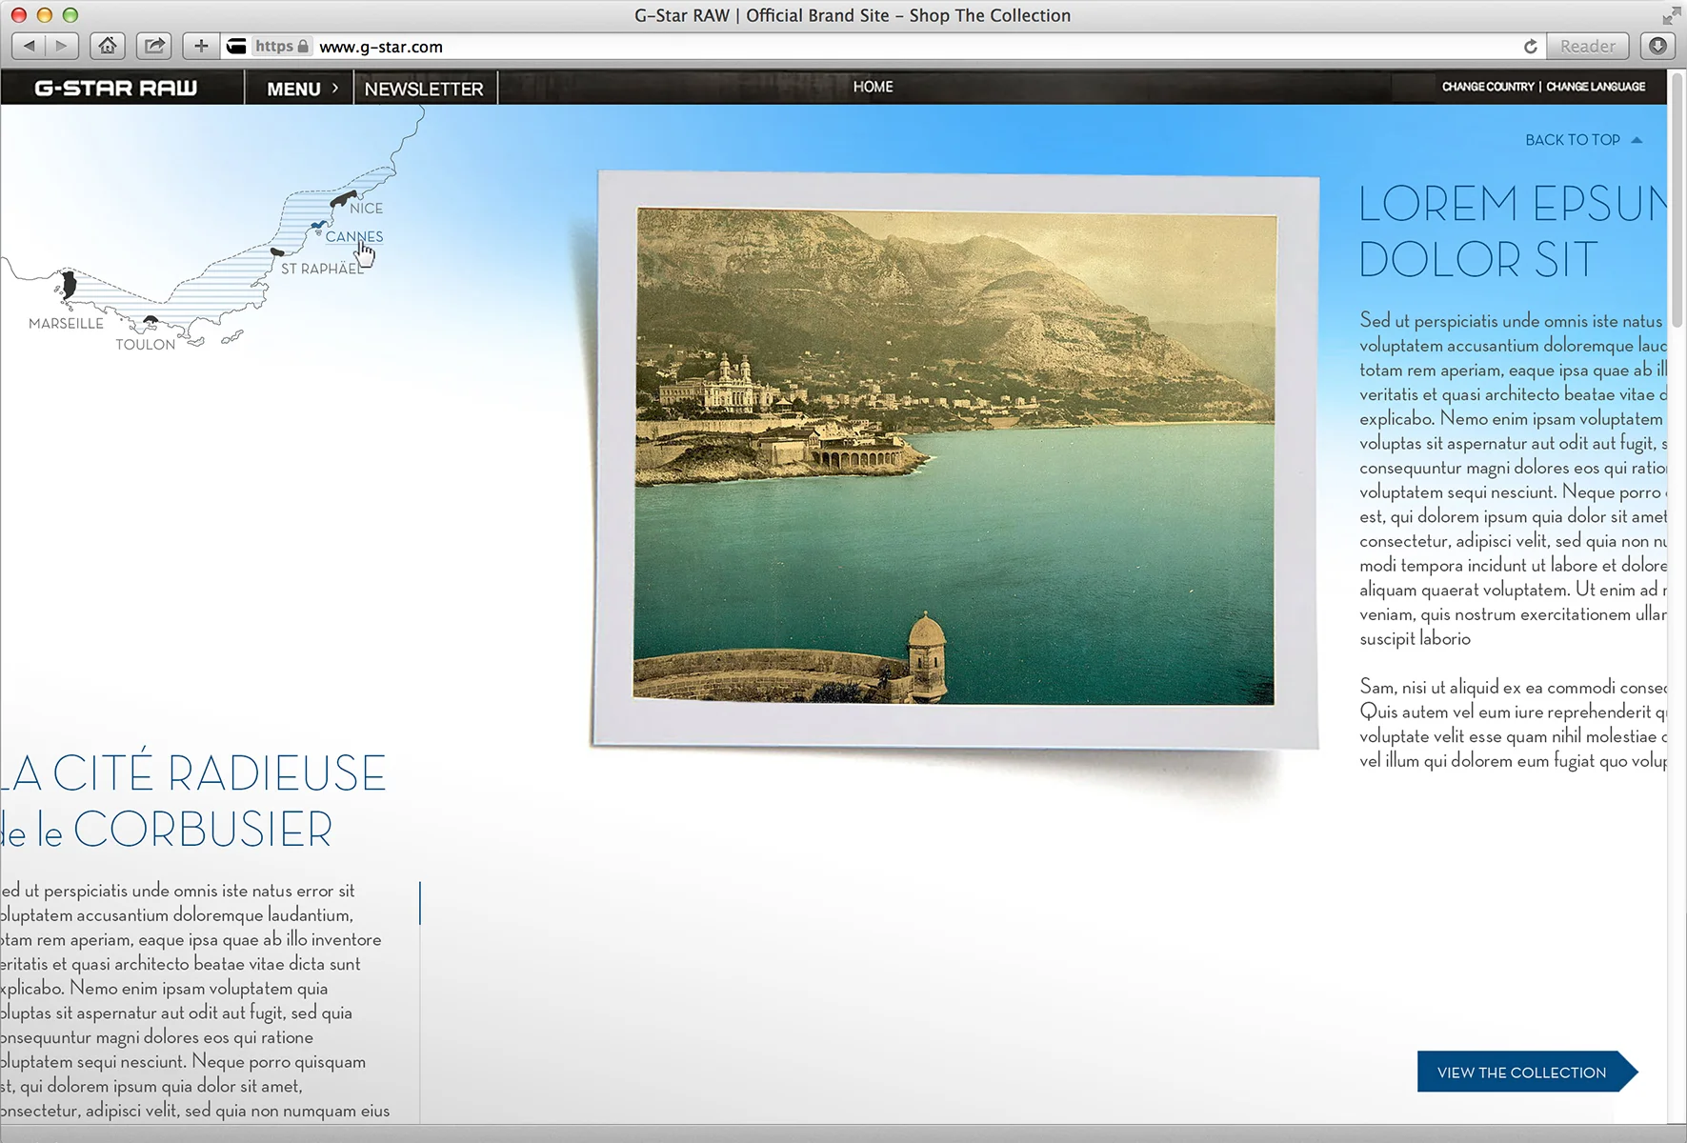The height and width of the screenshot is (1143, 1687).
Task: Enter full screen with the corner arrows icon
Action: tap(1671, 15)
